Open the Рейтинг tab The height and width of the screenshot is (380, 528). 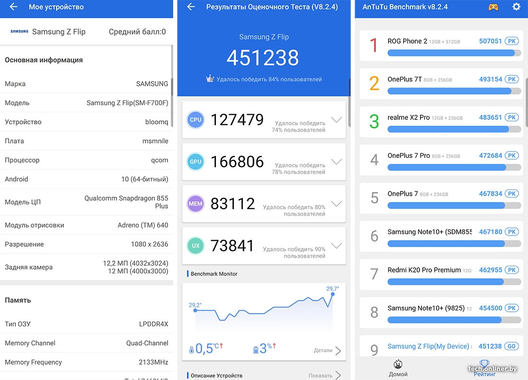click(x=485, y=368)
